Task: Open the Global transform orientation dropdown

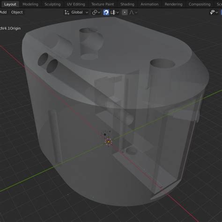Action: pyautogui.click(x=76, y=12)
